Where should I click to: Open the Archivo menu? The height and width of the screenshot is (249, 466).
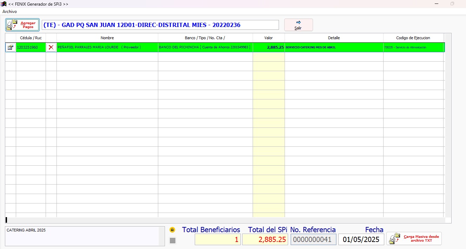coord(9,12)
